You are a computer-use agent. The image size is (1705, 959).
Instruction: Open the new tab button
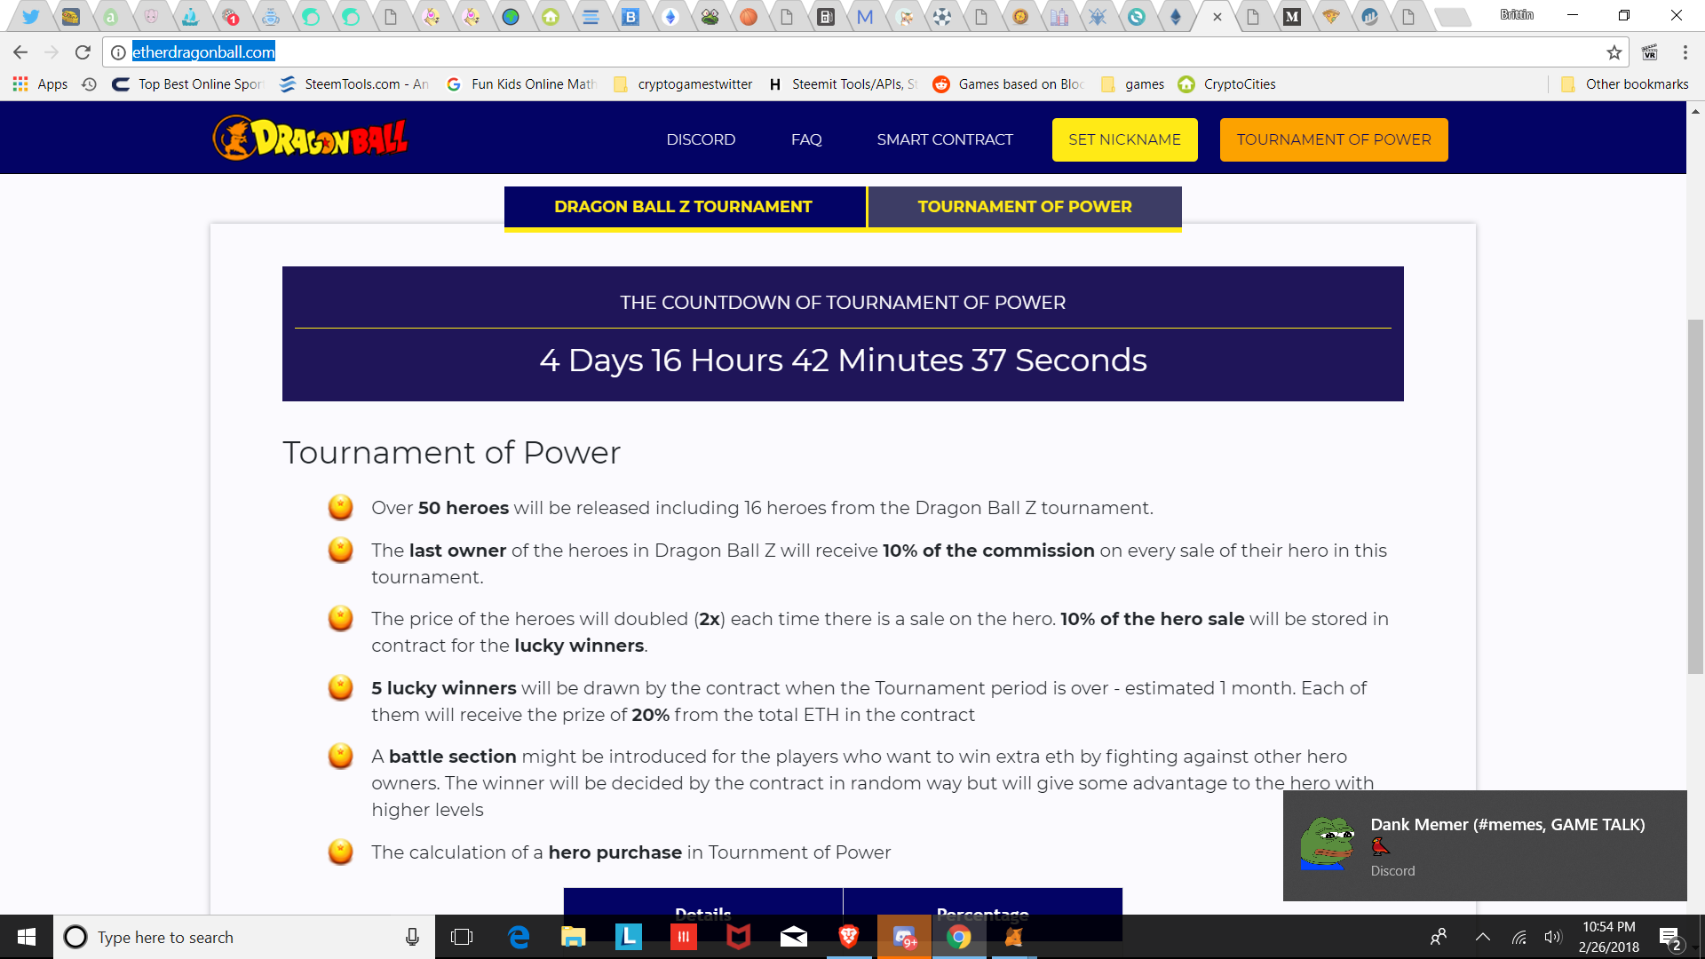tap(1453, 17)
